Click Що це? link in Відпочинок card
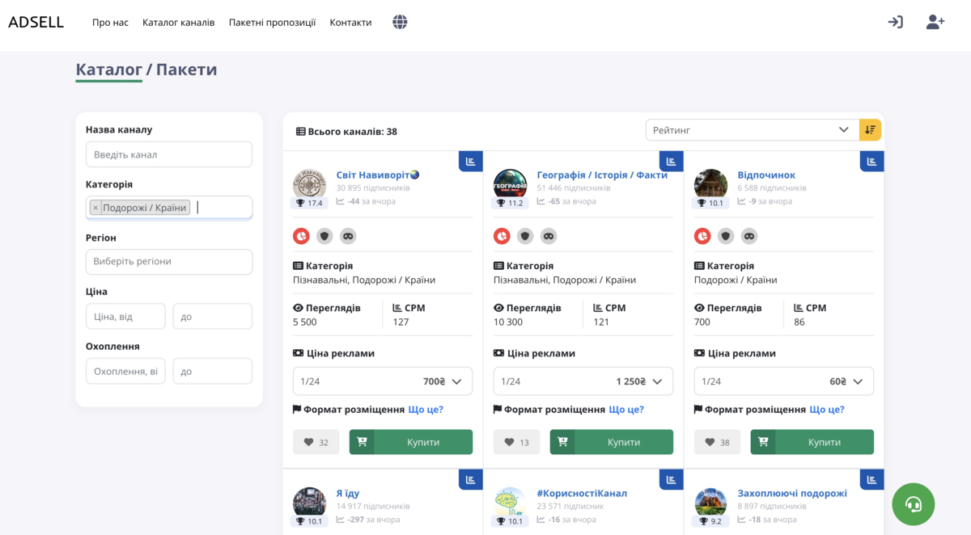Image resolution: width=971 pixels, height=535 pixels. [x=827, y=410]
